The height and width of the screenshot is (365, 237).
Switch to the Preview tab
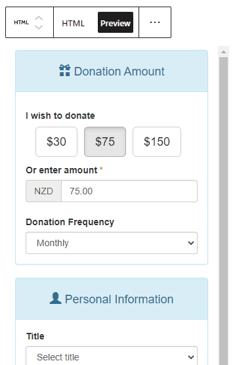point(116,22)
